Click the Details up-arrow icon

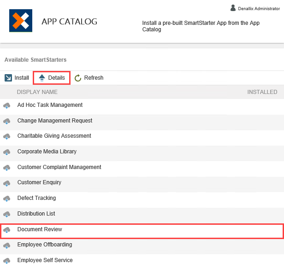42,78
